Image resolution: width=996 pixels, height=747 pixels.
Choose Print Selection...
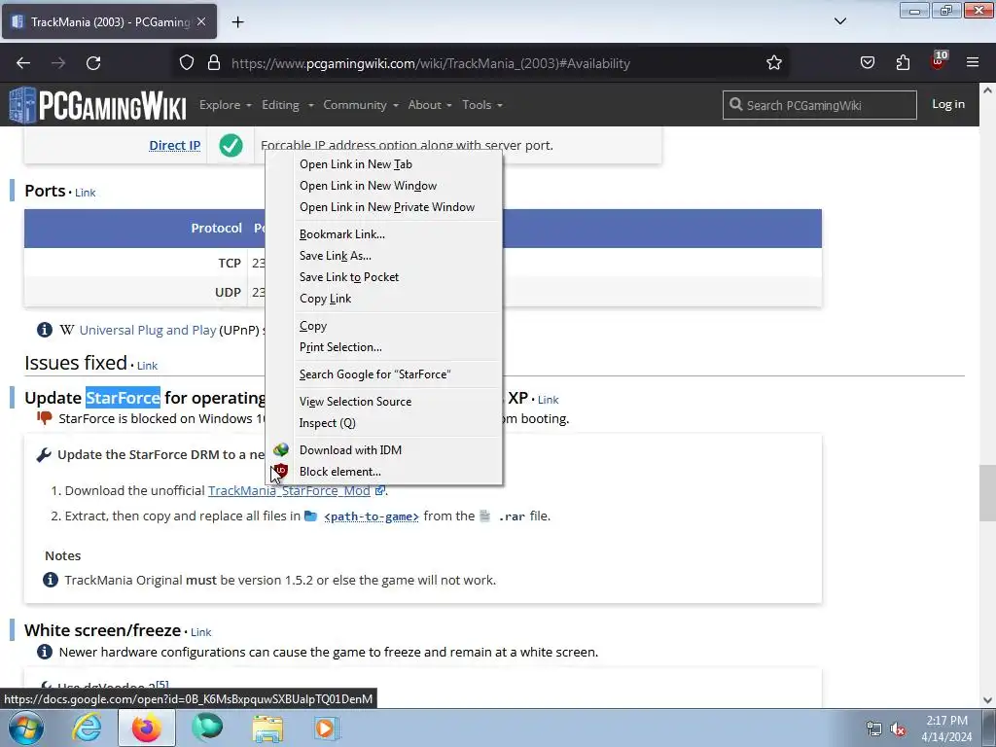pyautogui.click(x=383, y=347)
